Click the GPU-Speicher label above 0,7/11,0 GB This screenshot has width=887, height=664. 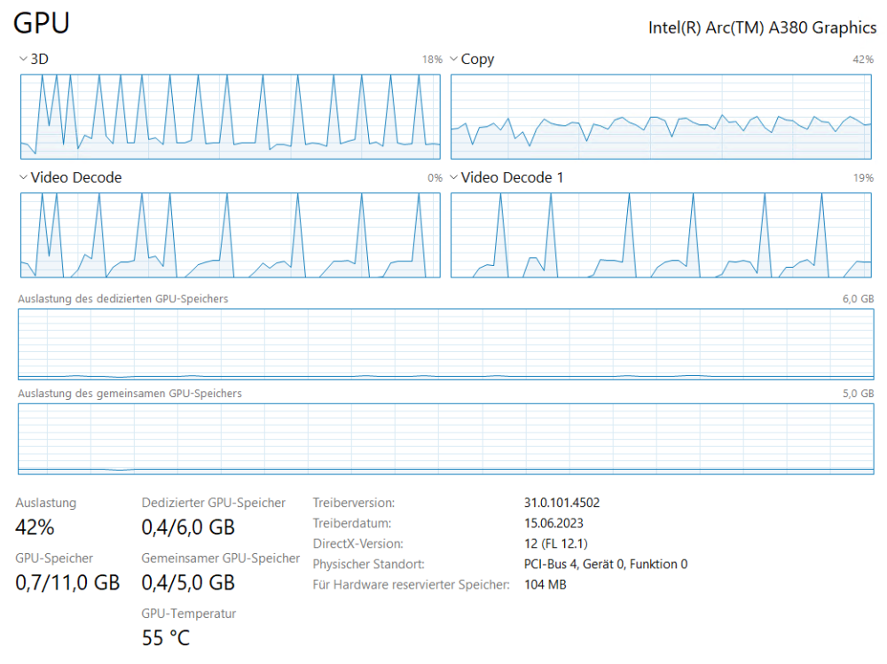coord(54,559)
